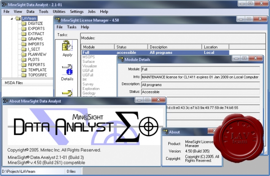Select the Geology module row
Image resolution: width=270 pixels, height=176 pixels.
tap(89, 93)
